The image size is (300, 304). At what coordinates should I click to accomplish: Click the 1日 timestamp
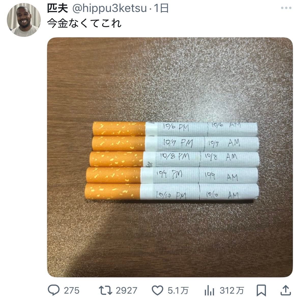[161, 8]
